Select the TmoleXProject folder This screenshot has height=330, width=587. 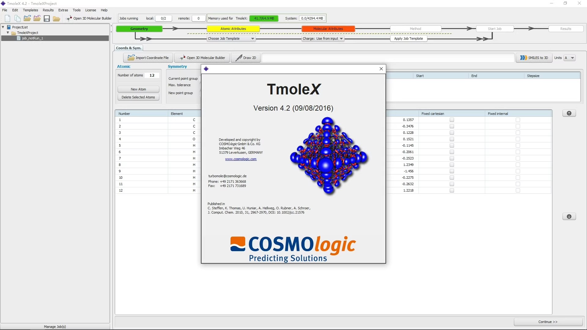[28, 33]
